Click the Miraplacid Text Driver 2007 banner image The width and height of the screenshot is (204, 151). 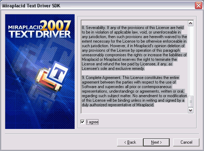(40, 72)
